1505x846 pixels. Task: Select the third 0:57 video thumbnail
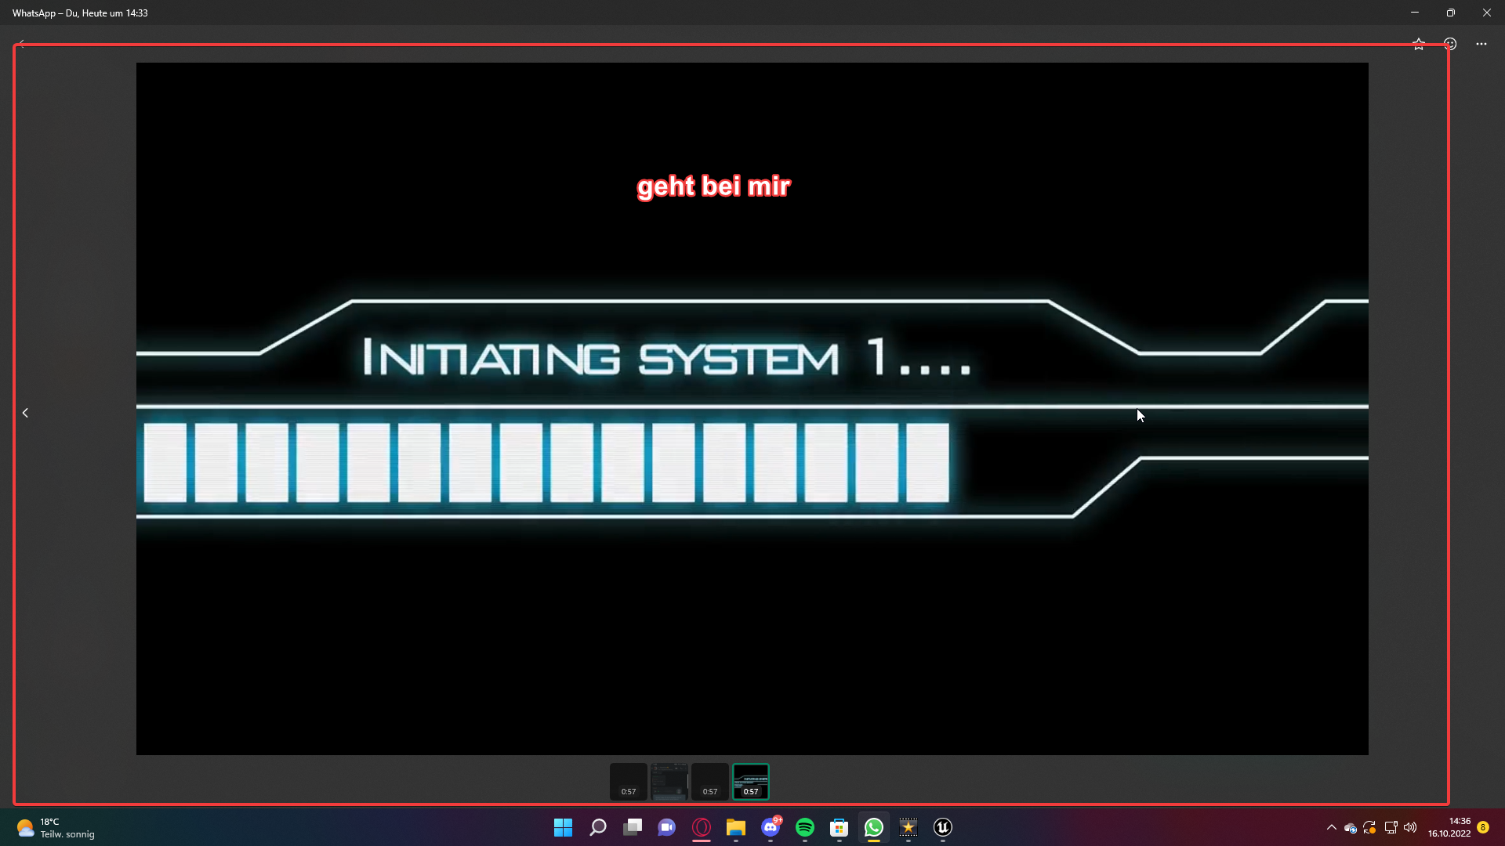(709, 781)
